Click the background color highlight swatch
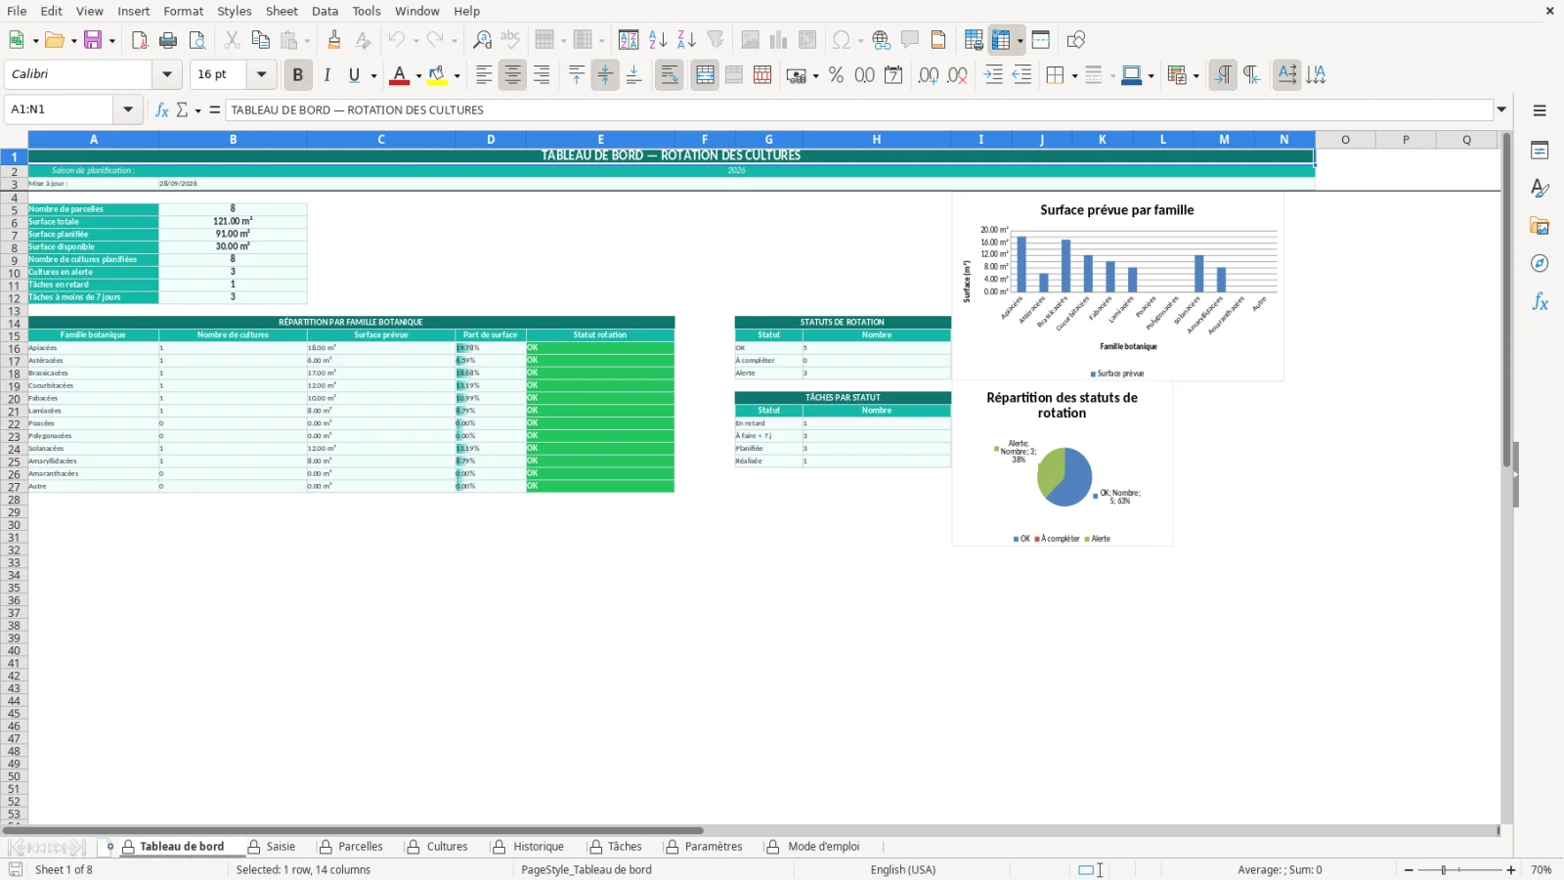This screenshot has width=1564, height=880. (438, 74)
